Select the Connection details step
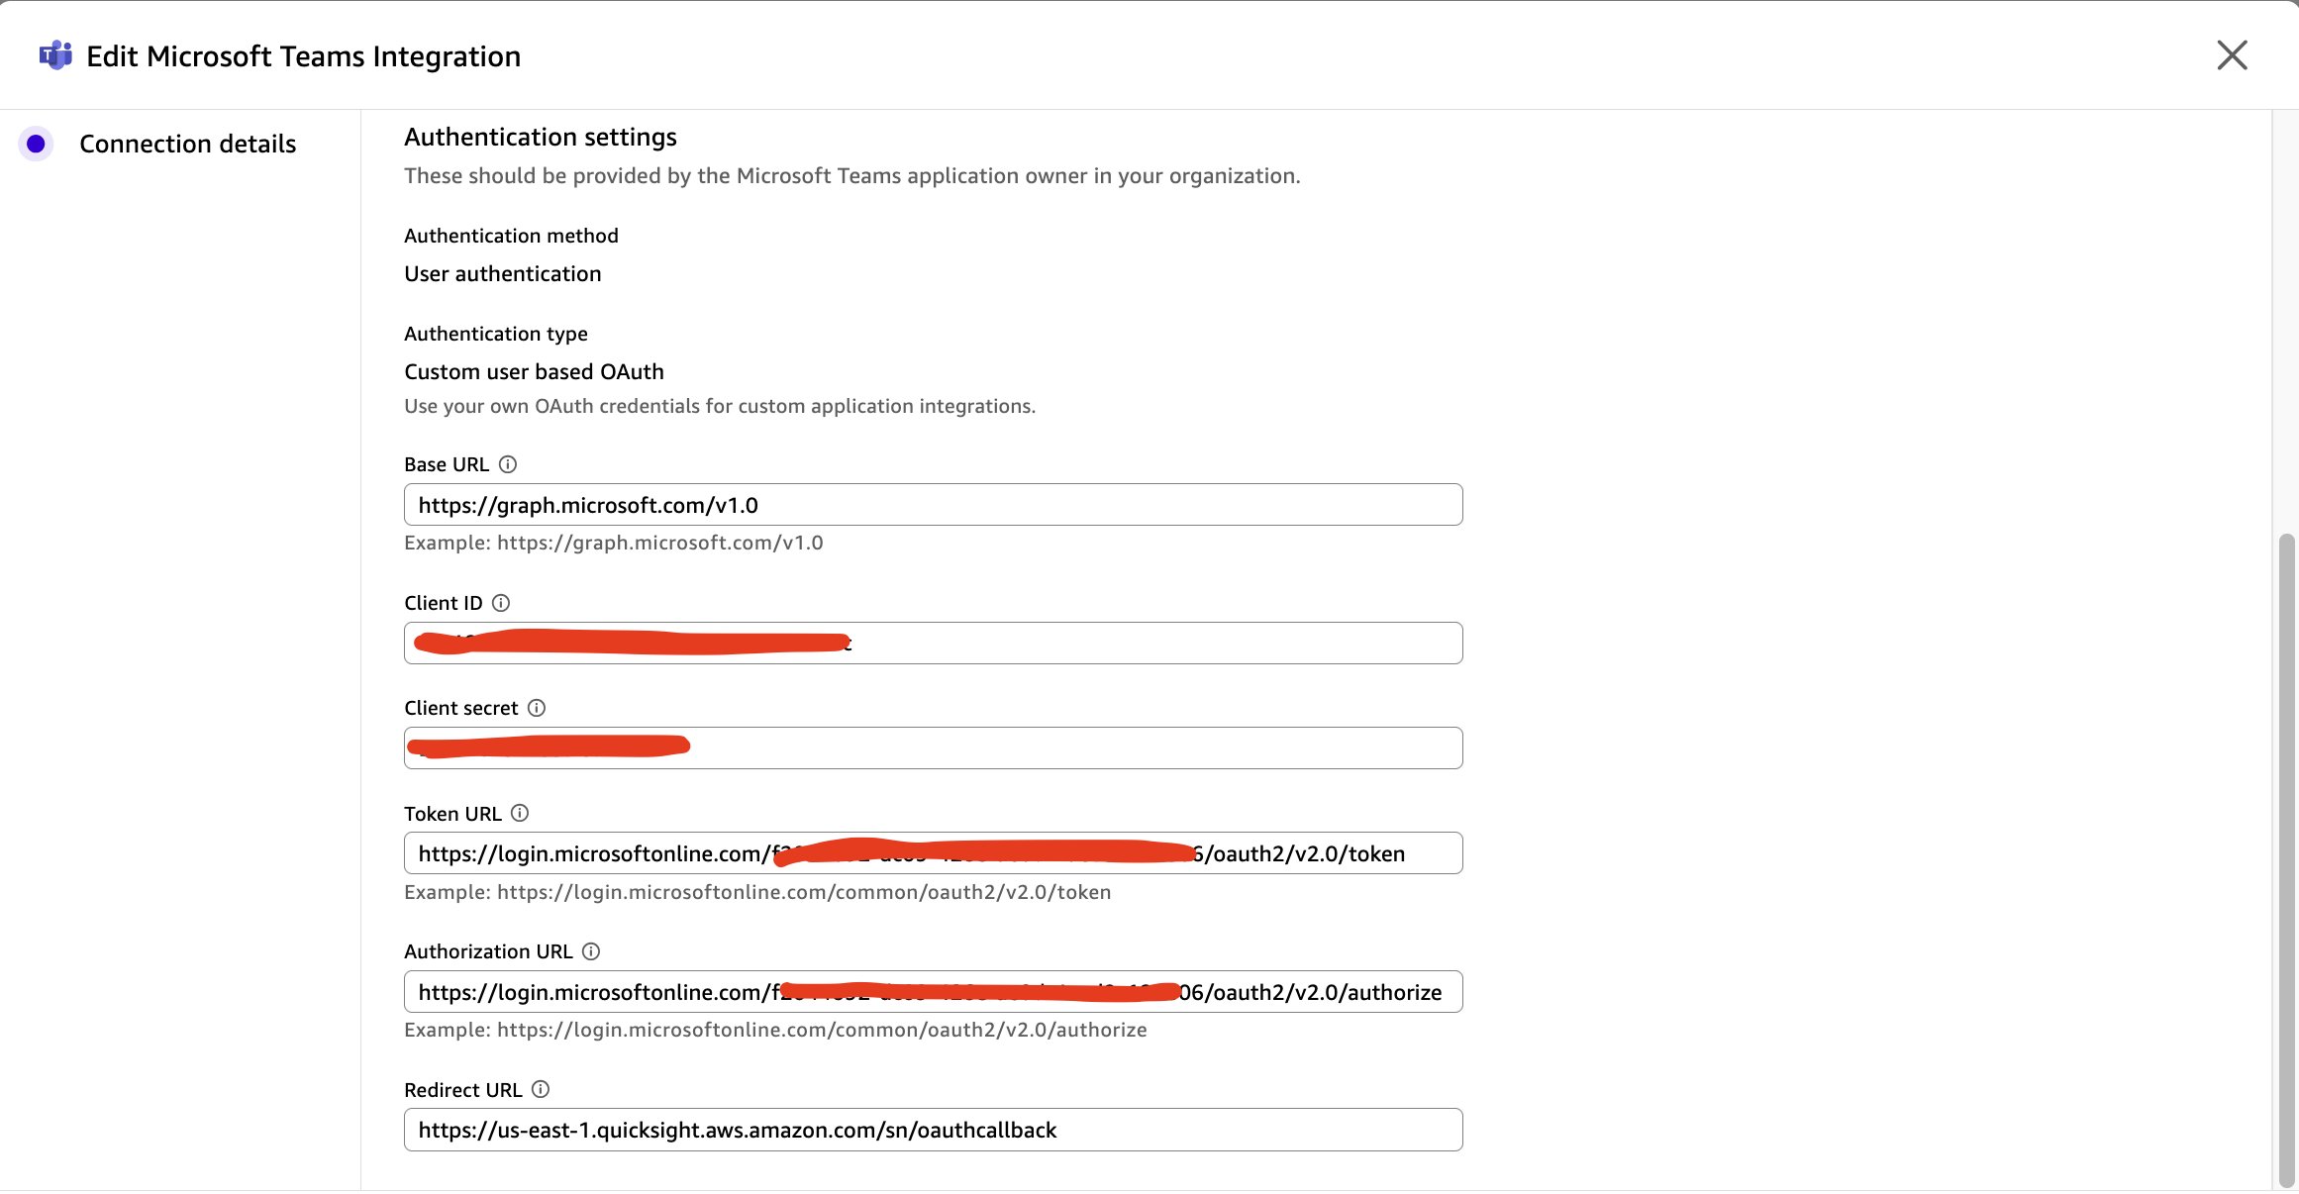Viewport: 2299px width, 1194px height. [187, 144]
